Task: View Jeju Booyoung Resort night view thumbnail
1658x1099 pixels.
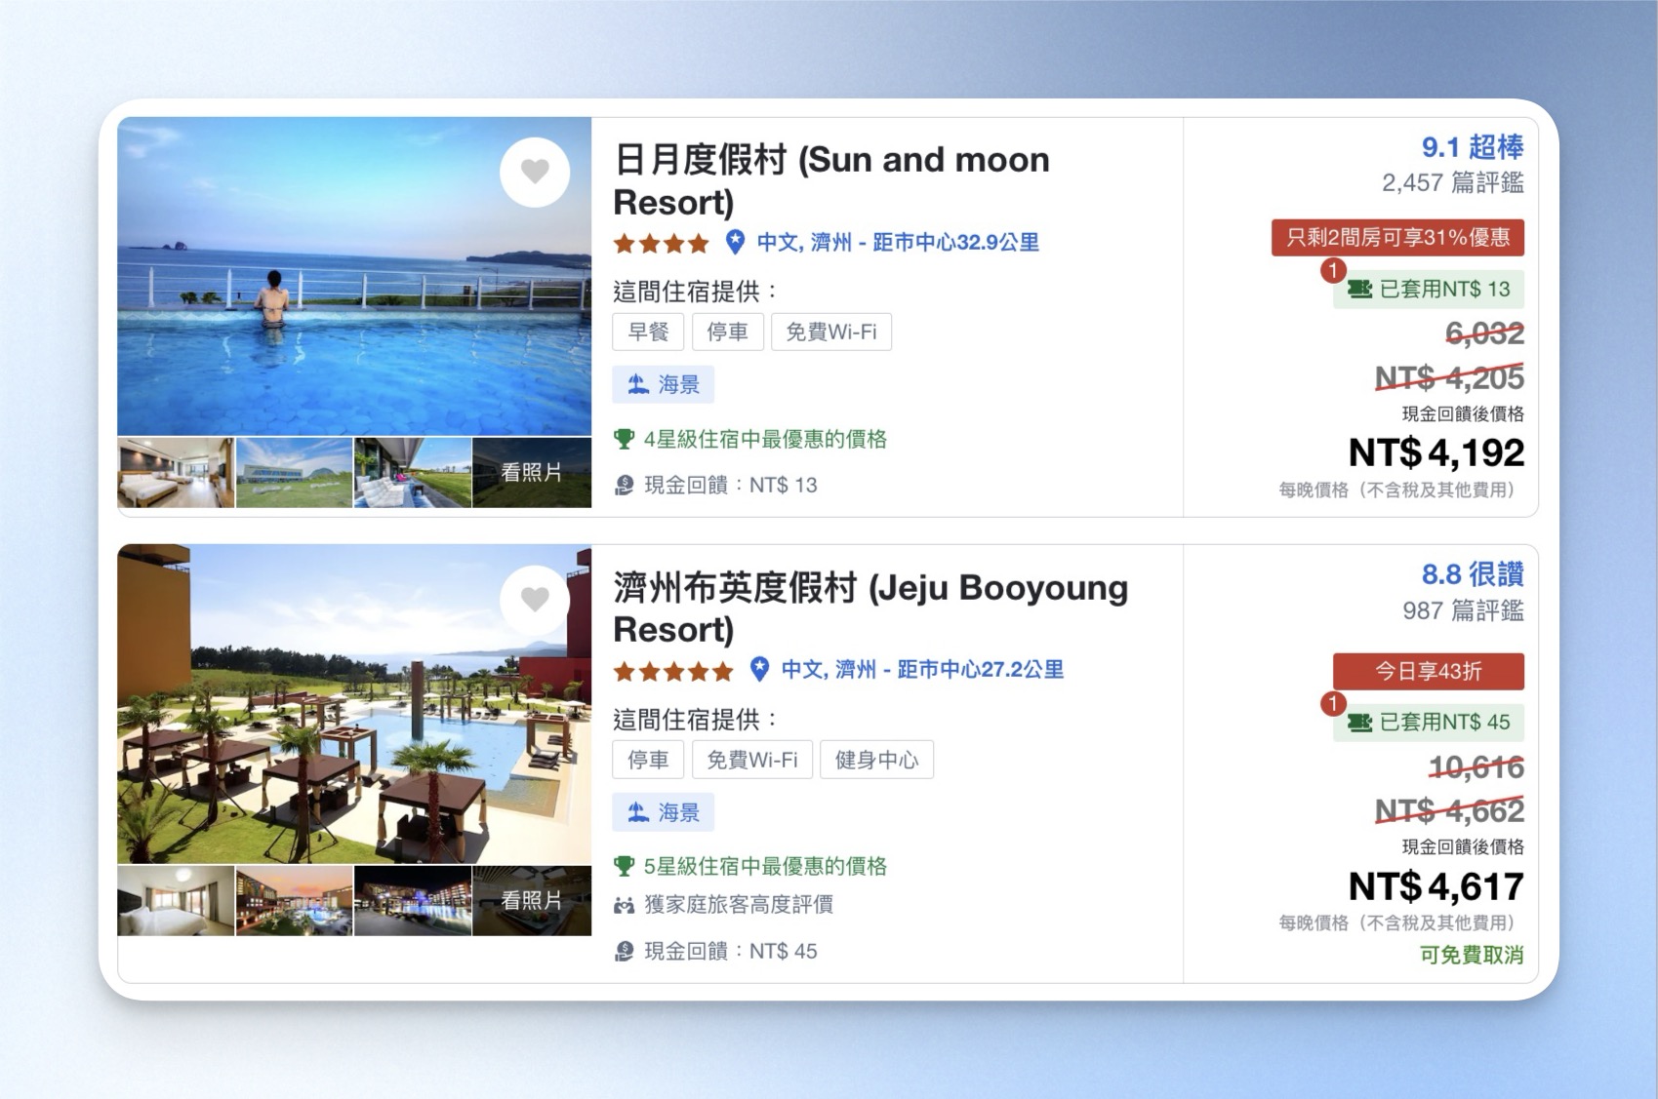Action: (x=413, y=901)
